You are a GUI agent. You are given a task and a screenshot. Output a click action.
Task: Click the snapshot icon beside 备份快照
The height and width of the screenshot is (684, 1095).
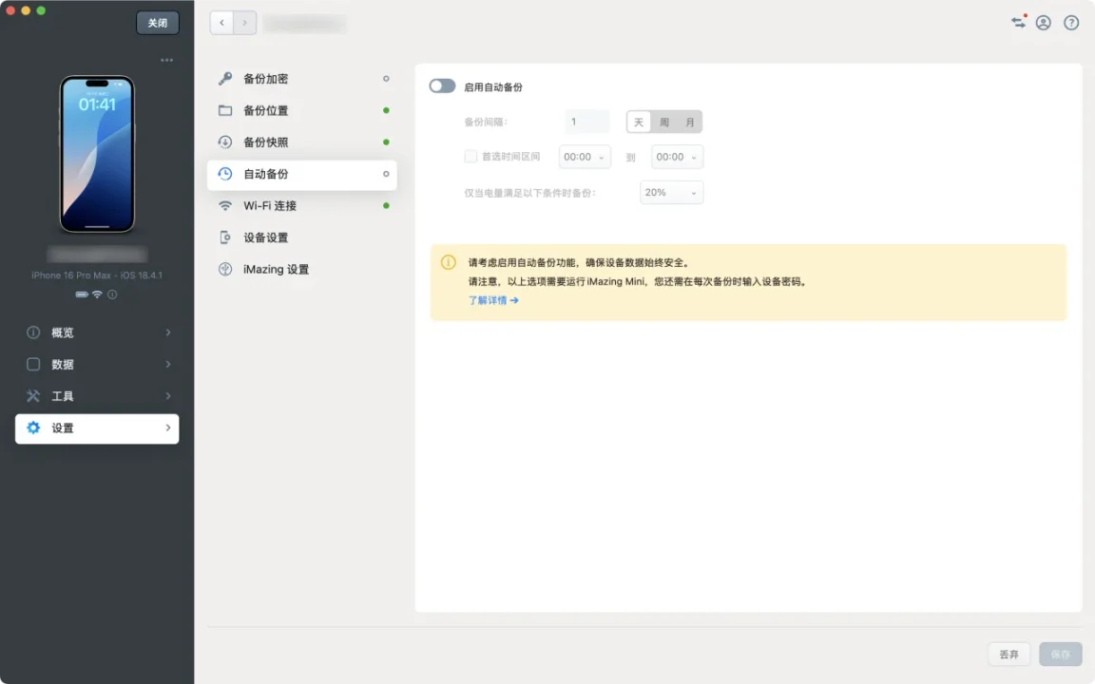(x=225, y=142)
